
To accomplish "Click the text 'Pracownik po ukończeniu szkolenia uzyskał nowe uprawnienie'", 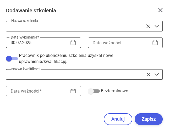I will [68, 56].
